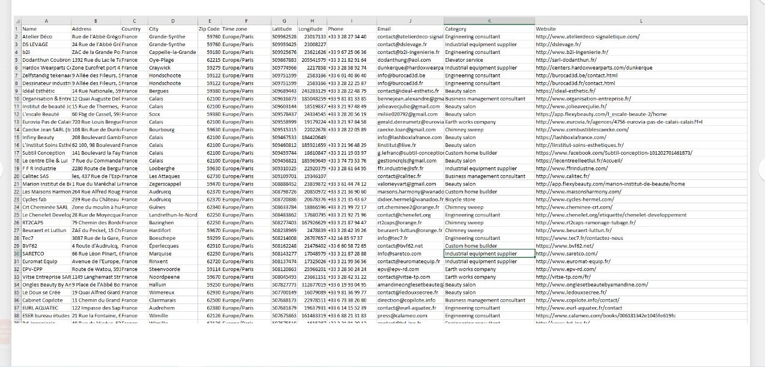Screen dimensions: 765x367
Task: Select the 'Tec7' name cell
Action: tap(46, 238)
